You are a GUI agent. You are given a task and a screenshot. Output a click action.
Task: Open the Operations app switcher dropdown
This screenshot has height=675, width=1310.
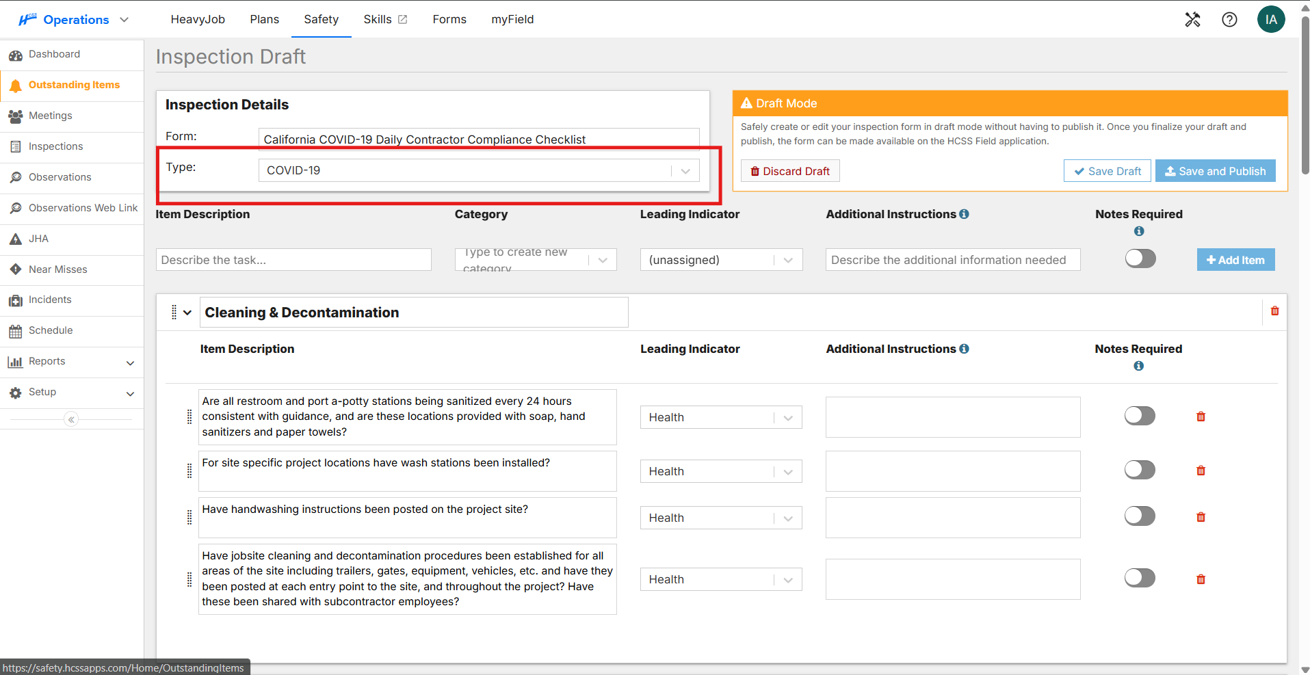[x=73, y=20]
